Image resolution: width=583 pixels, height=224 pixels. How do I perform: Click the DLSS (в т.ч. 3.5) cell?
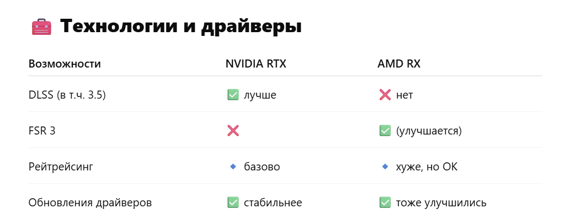pos(67,95)
